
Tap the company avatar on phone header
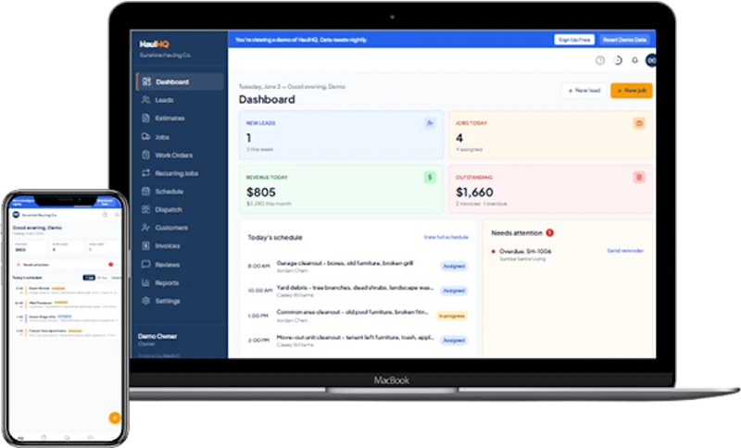[16, 215]
